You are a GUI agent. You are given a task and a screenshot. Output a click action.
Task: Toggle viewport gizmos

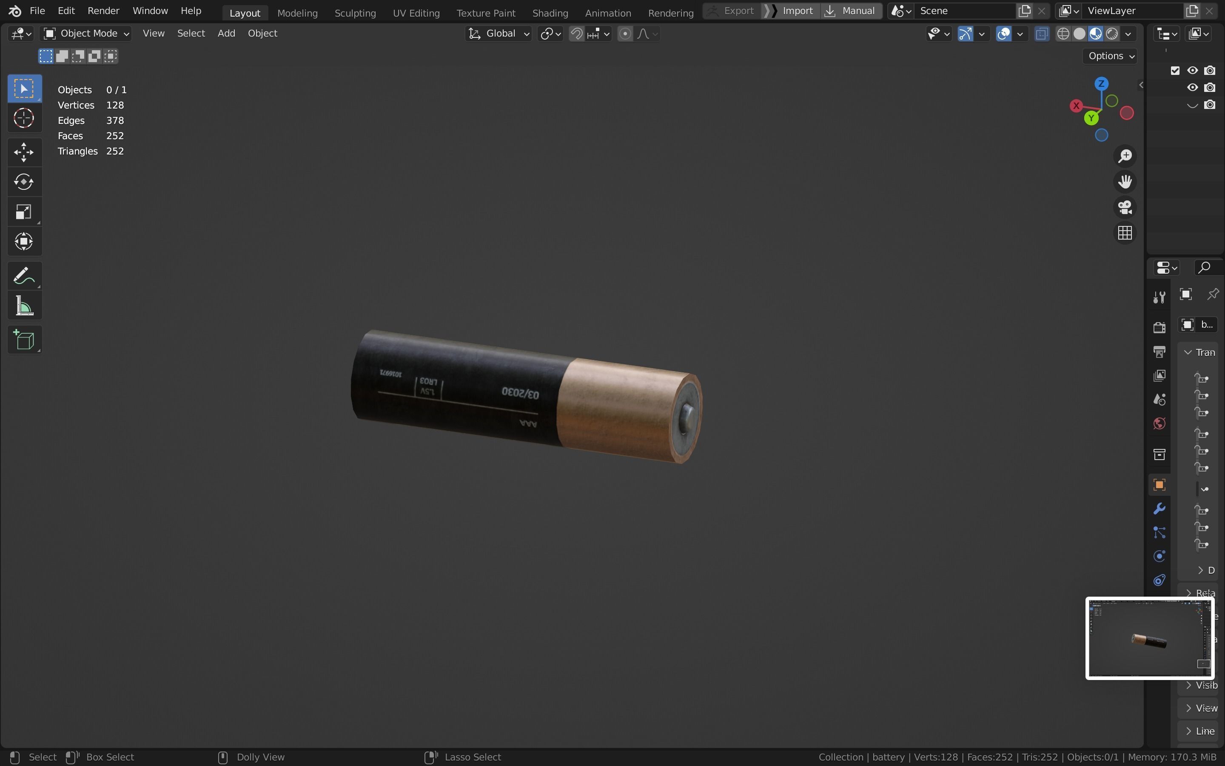click(x=965, y=34)
